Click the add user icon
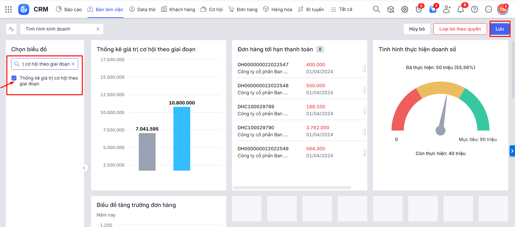Image resolution: width=515 pixels, height=227 pixels. (x=447, y=10)
